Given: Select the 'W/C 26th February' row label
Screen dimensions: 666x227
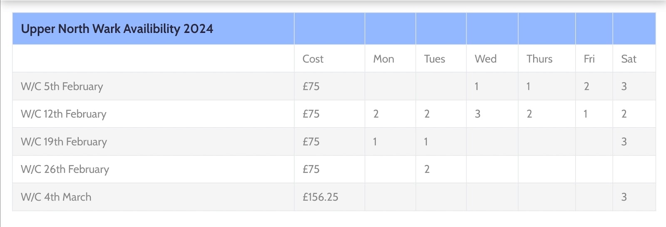Looking at the screenshot, I should 65,169.
